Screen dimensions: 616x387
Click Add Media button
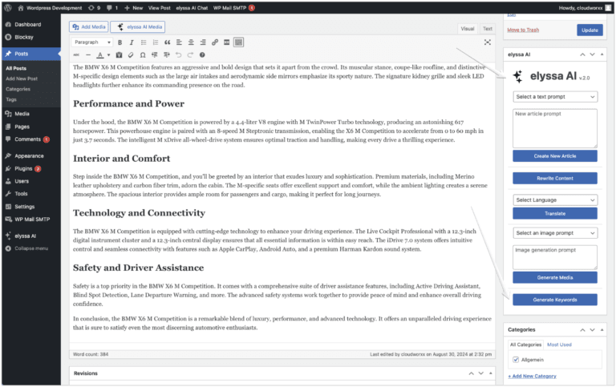coord(89,26)
